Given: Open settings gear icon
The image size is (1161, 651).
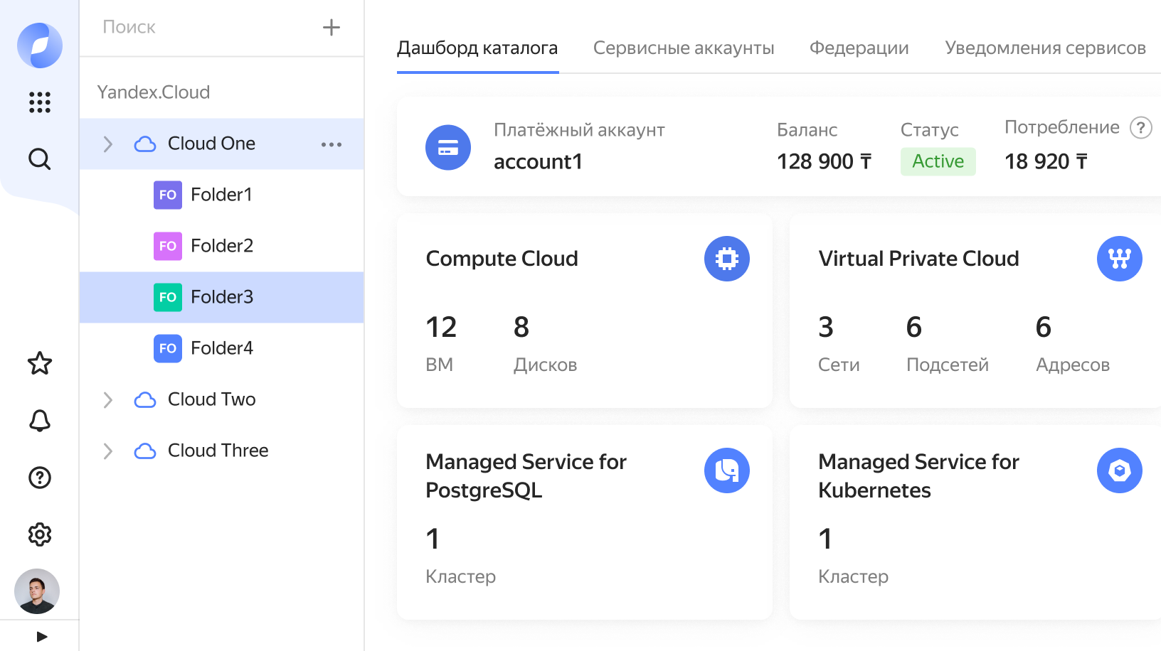Looking at the screenshot, I should [x=40, y=534].
